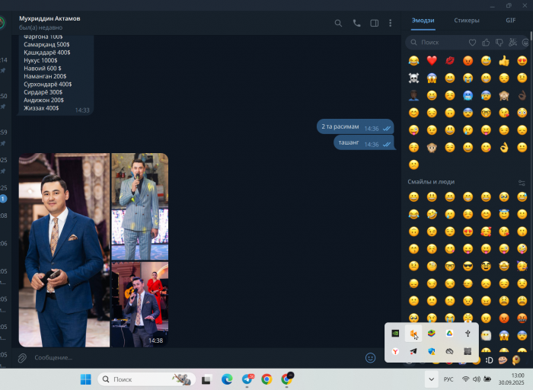Switch the РУС keyboard language indicator
533x390 pixels.
tap(448, 379)
